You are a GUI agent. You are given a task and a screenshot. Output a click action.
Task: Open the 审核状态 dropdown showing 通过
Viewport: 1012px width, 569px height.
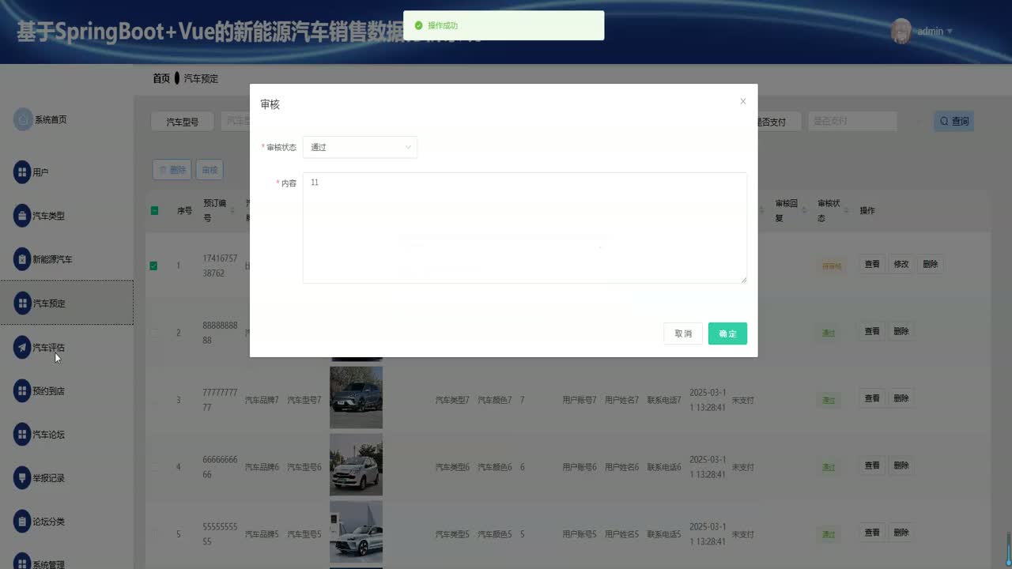(360, 147)
